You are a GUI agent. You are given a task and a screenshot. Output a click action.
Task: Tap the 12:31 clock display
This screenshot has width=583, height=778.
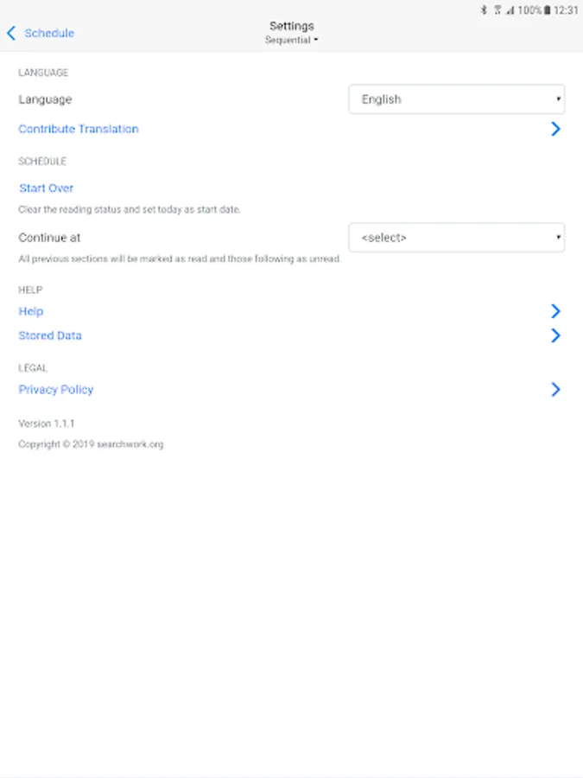point(567,10)
